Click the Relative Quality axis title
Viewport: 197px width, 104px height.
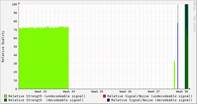(3, 47)
